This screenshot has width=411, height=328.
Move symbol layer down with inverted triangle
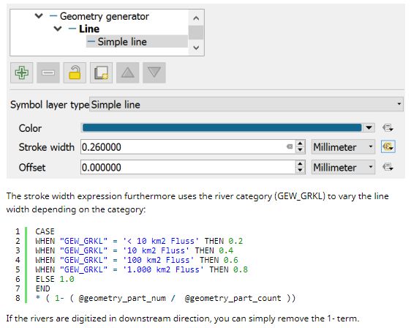click(154, 72)
